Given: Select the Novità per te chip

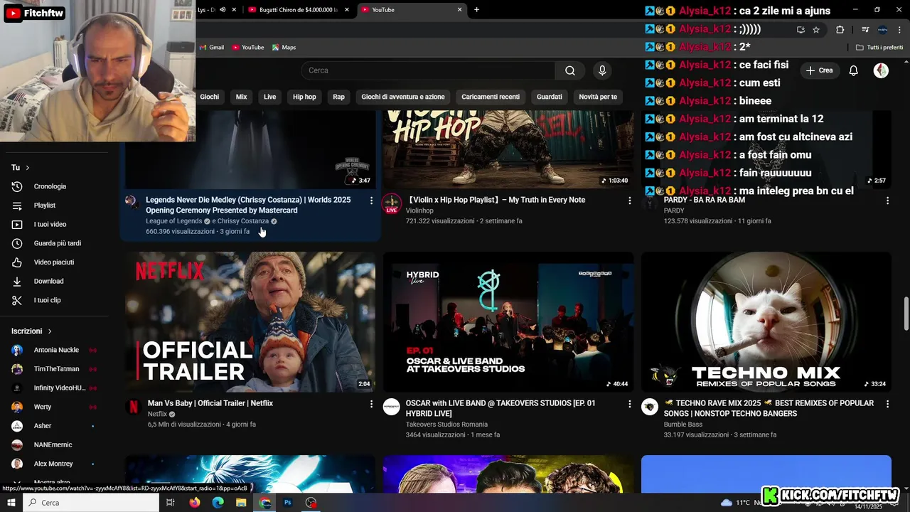Looking at the screenshot, I should point(598,97).
